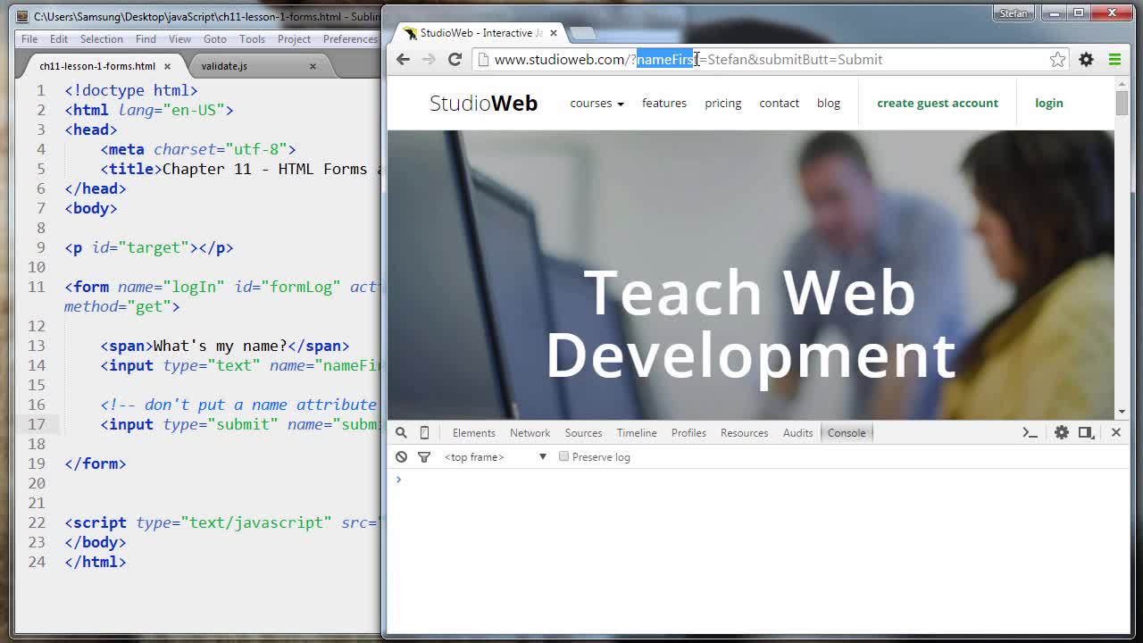This screenshot has height=643, width=1143.
Task: Expand the courses dropdown on StudioWeb
Action: (597, 103)
